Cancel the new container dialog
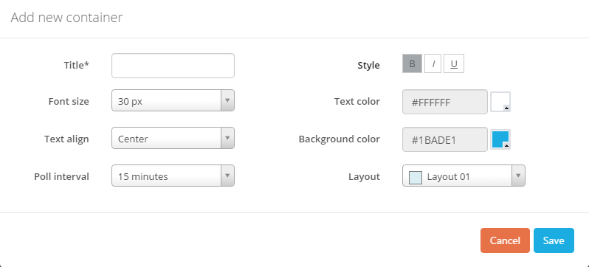The image size is (589, 267). tap(505, 240)
